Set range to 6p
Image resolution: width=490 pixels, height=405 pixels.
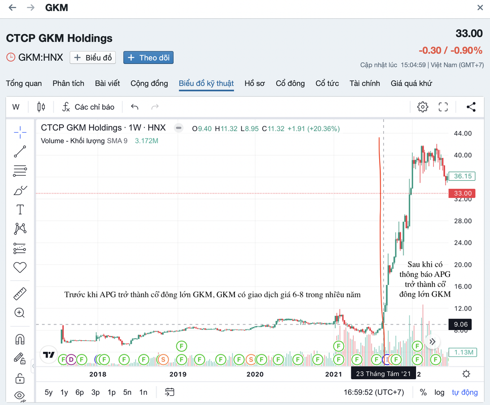79,392
